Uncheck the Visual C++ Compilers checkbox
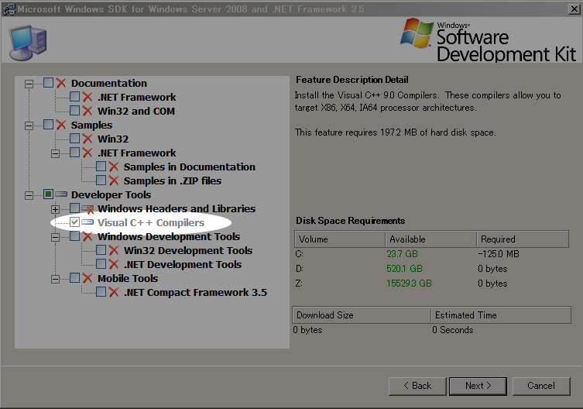Screen dimensions: 583x409 click(75, 222)
